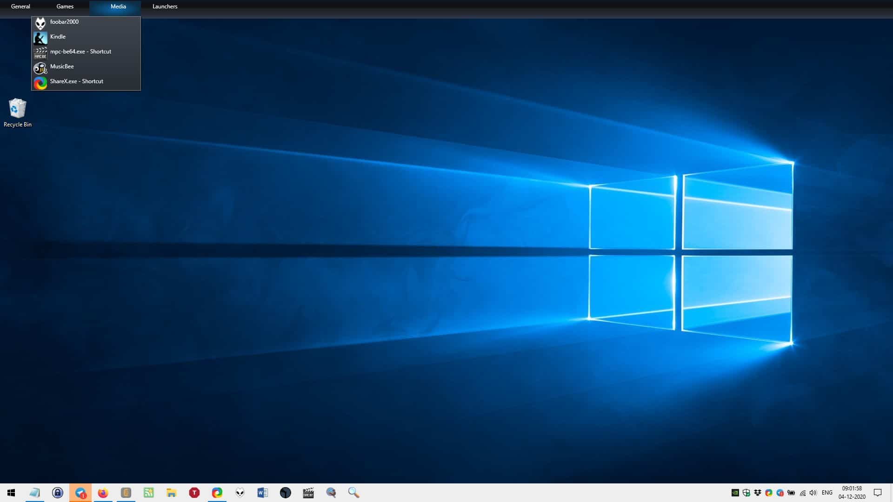
Task: Open the gray clipboard app taskbar icon
Action: click(126, 493)
